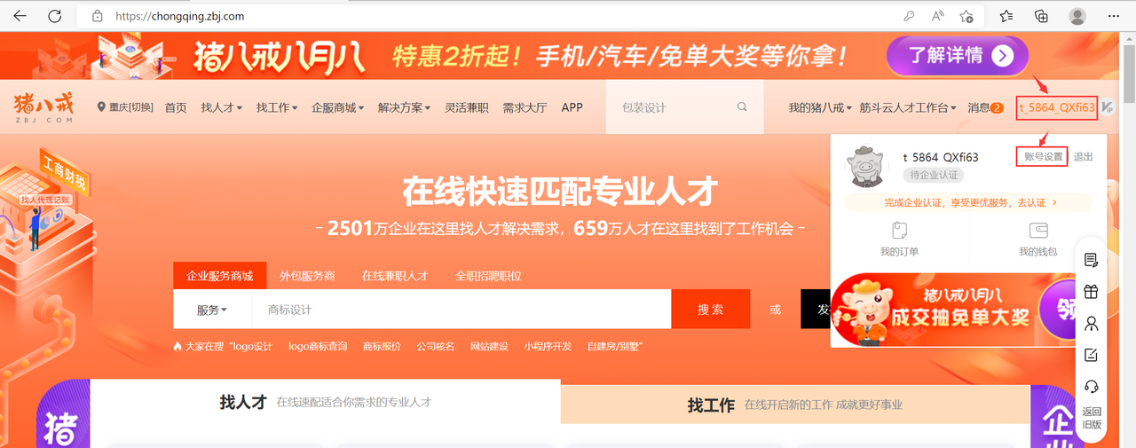
Task: Click the magnifier icon in 包装设计 search box
Action: (x=742, y=107)
